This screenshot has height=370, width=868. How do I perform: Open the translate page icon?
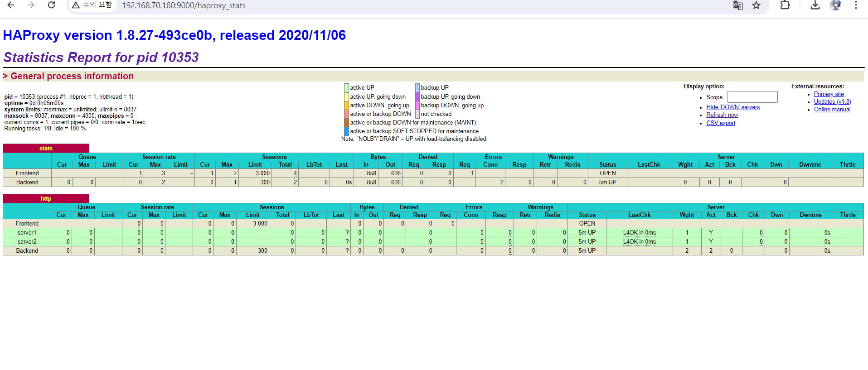pyautogui.click(x=738, y=5)
